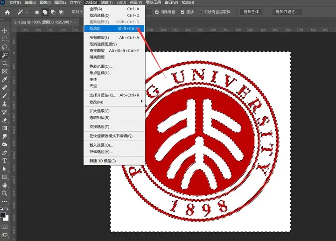Select the Crop tool
Viewport: 336px width, 241px height.
click(5, 63)
